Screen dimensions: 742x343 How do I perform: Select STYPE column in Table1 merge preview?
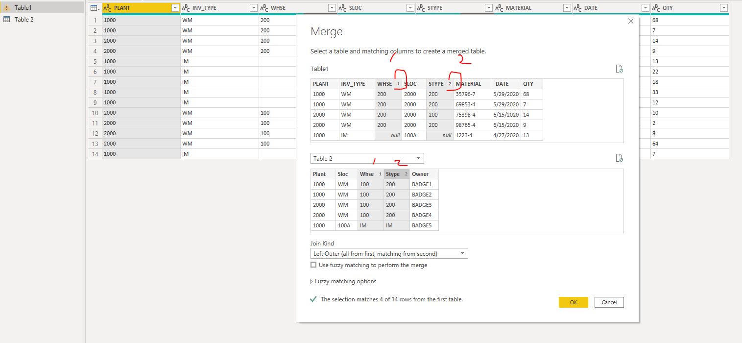[440, 84]
